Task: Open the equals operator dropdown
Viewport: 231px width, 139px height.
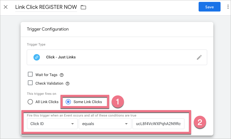Action: tap(103, 124)
